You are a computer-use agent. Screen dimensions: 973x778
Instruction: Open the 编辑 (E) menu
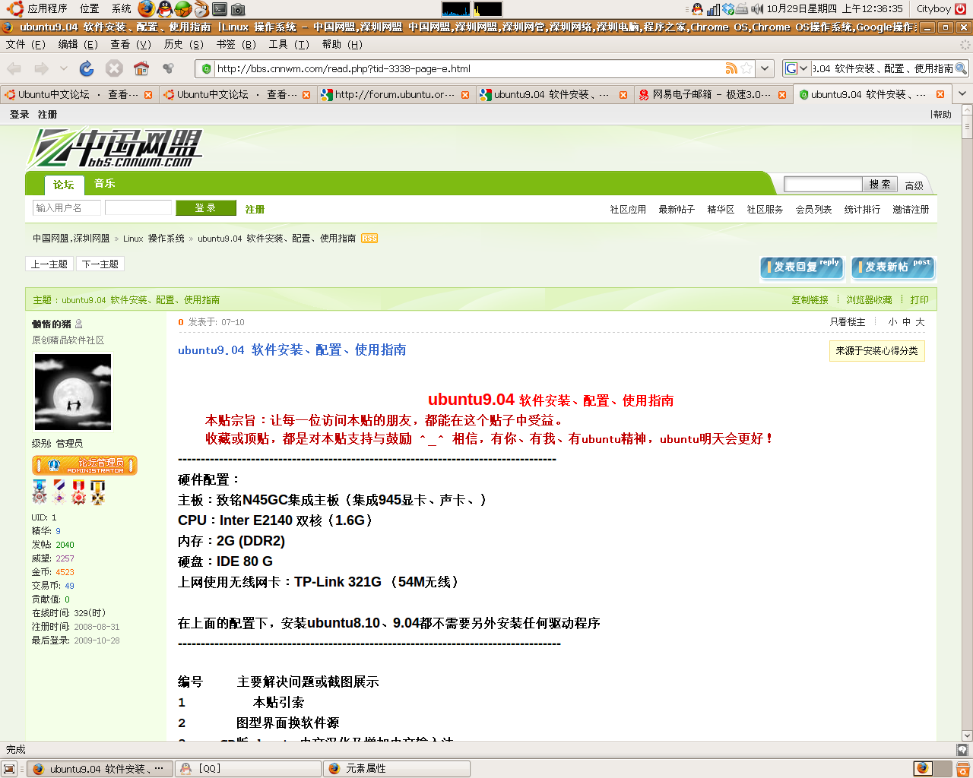pos(78,44)
